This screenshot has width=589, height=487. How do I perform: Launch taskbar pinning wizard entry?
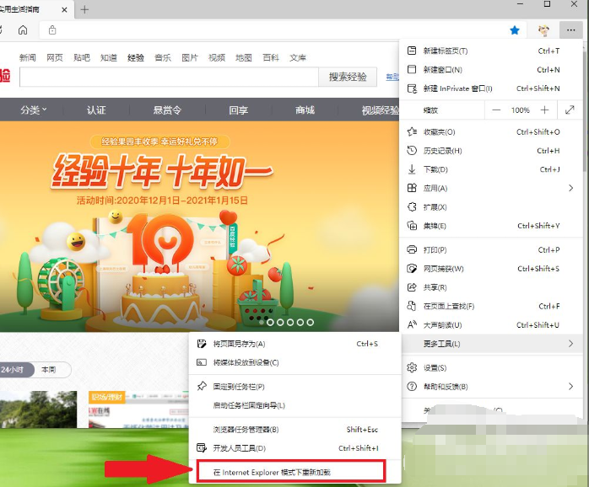(x=294, y=405)
